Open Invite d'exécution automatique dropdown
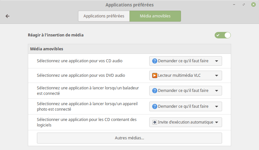This screenshot has height=150, width=259. click(186, 122)
